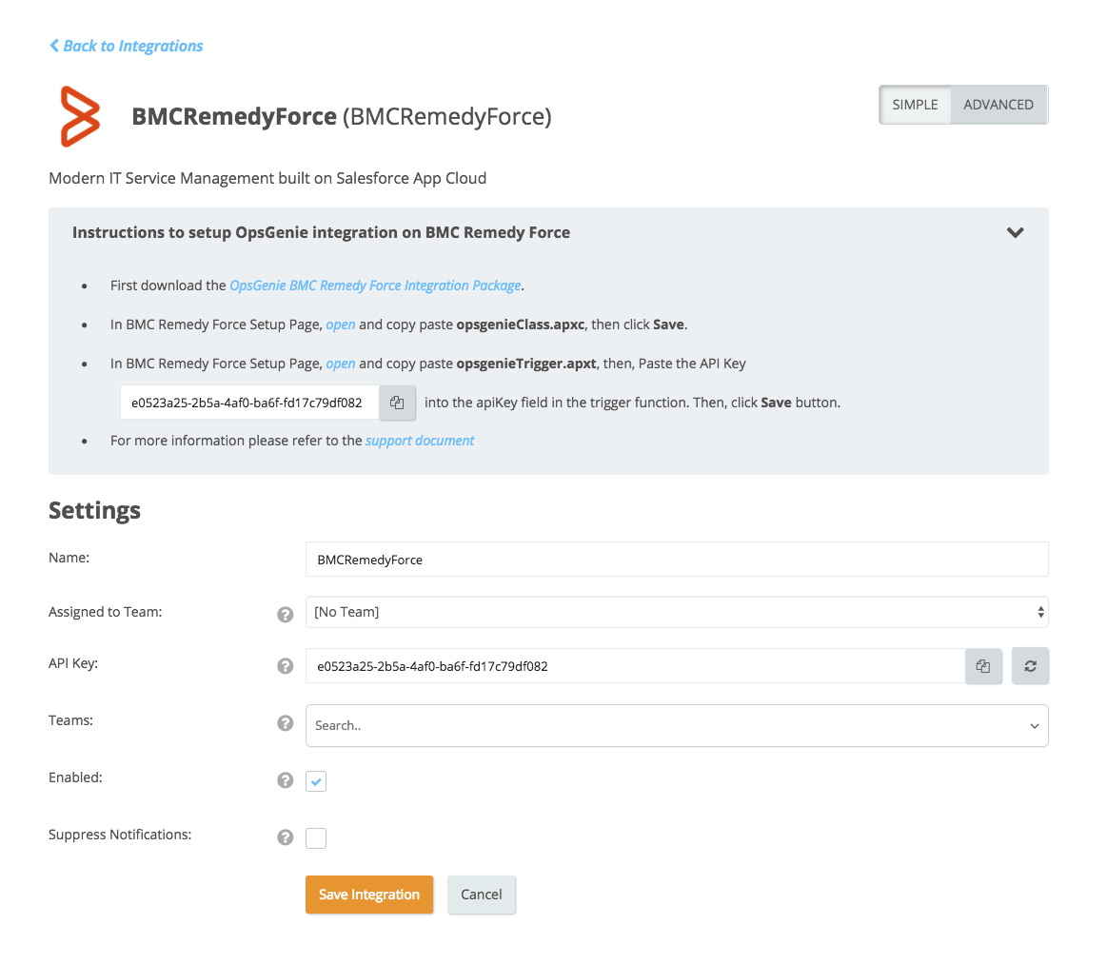The height and width of the screenshot is (964, 1107).
Task: Open help for Assigned to Team
Action: 286,615
